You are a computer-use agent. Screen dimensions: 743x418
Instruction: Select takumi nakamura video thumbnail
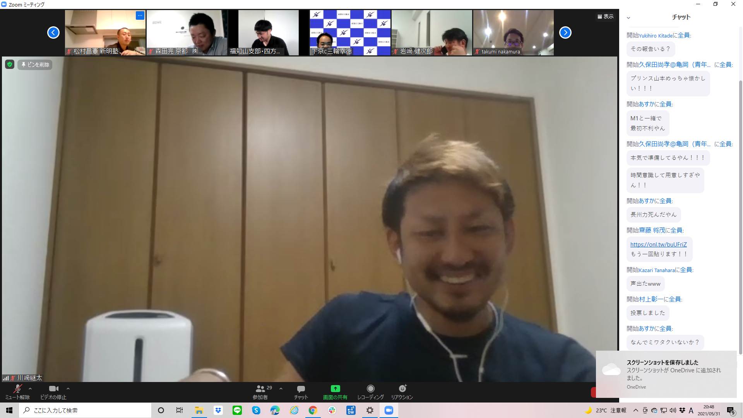[x=514, y=33]
